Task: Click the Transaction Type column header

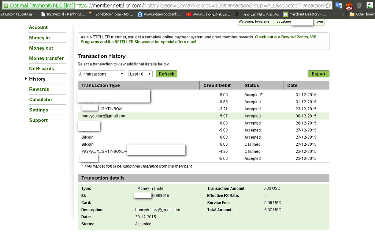Action: pyautogui.click(x=100, y=85)
